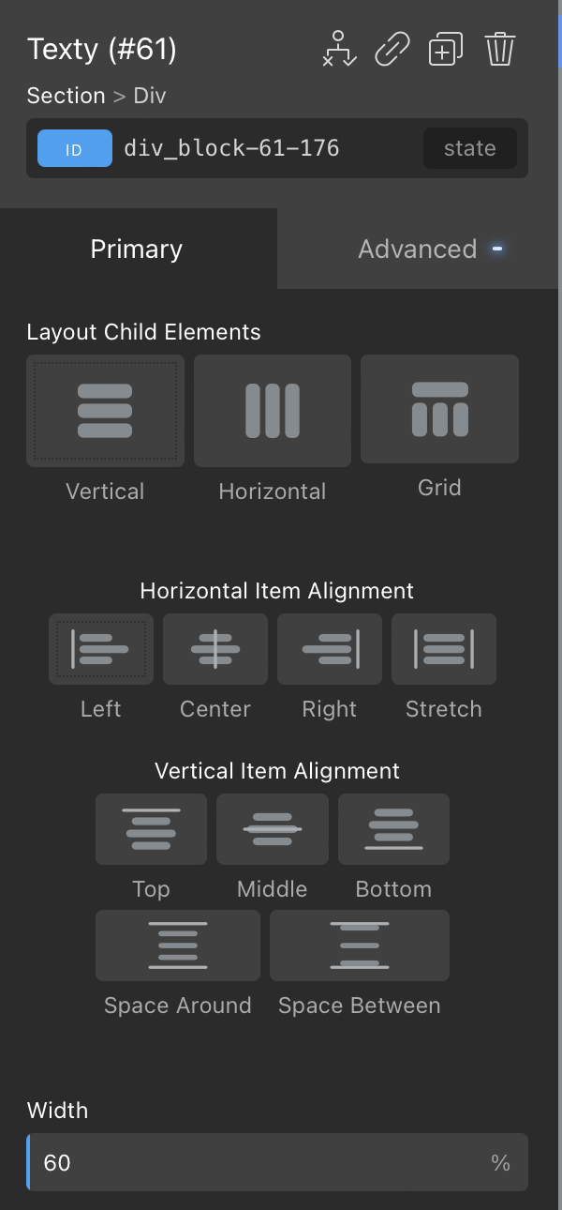
Task: Align items vertically to Bottom
Action: pyautogui.click(x=393, y=829)
